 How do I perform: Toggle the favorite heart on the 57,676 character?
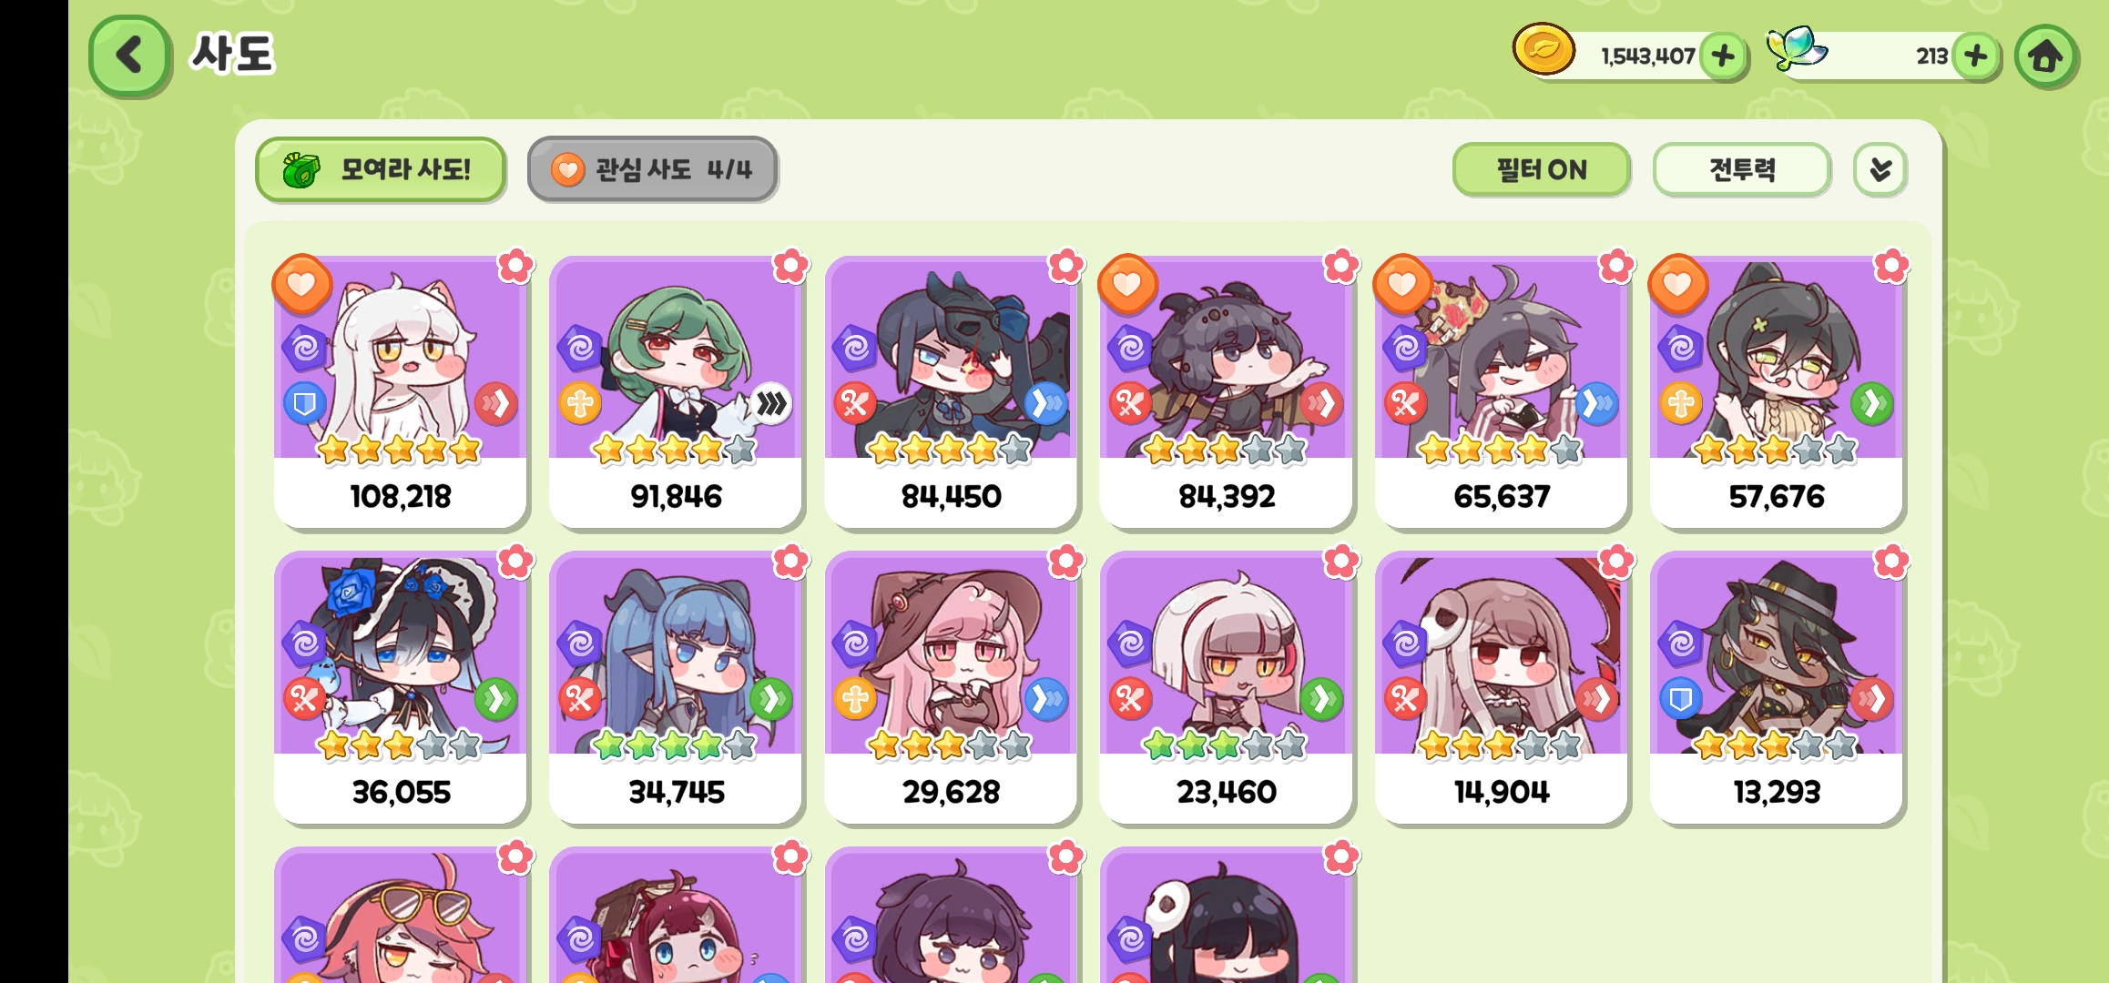point(1677,284)
